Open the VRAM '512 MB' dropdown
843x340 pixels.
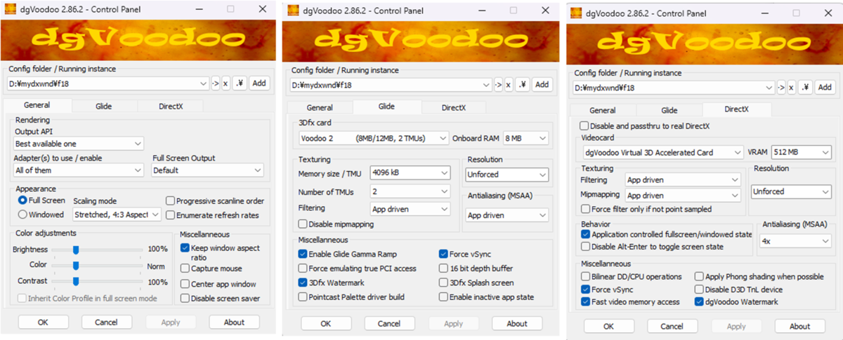pyautogui.click(x=800, y=152)
